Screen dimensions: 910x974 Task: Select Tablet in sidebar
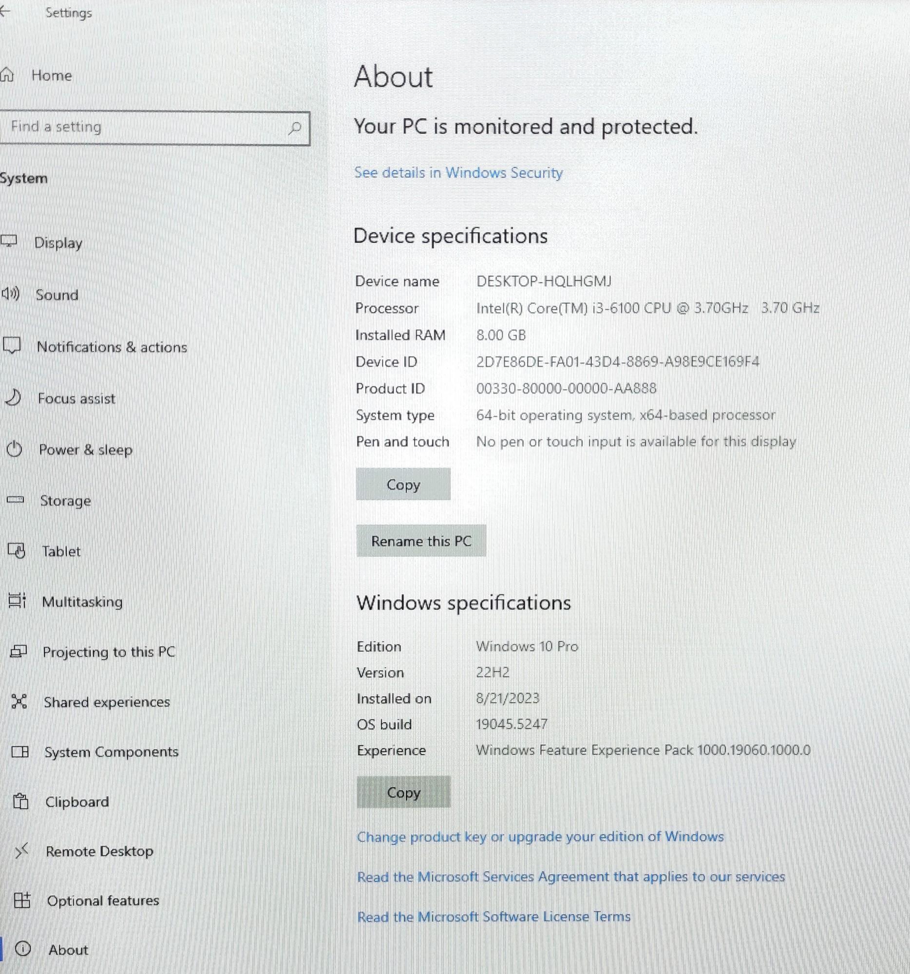(x=61, y=551)
